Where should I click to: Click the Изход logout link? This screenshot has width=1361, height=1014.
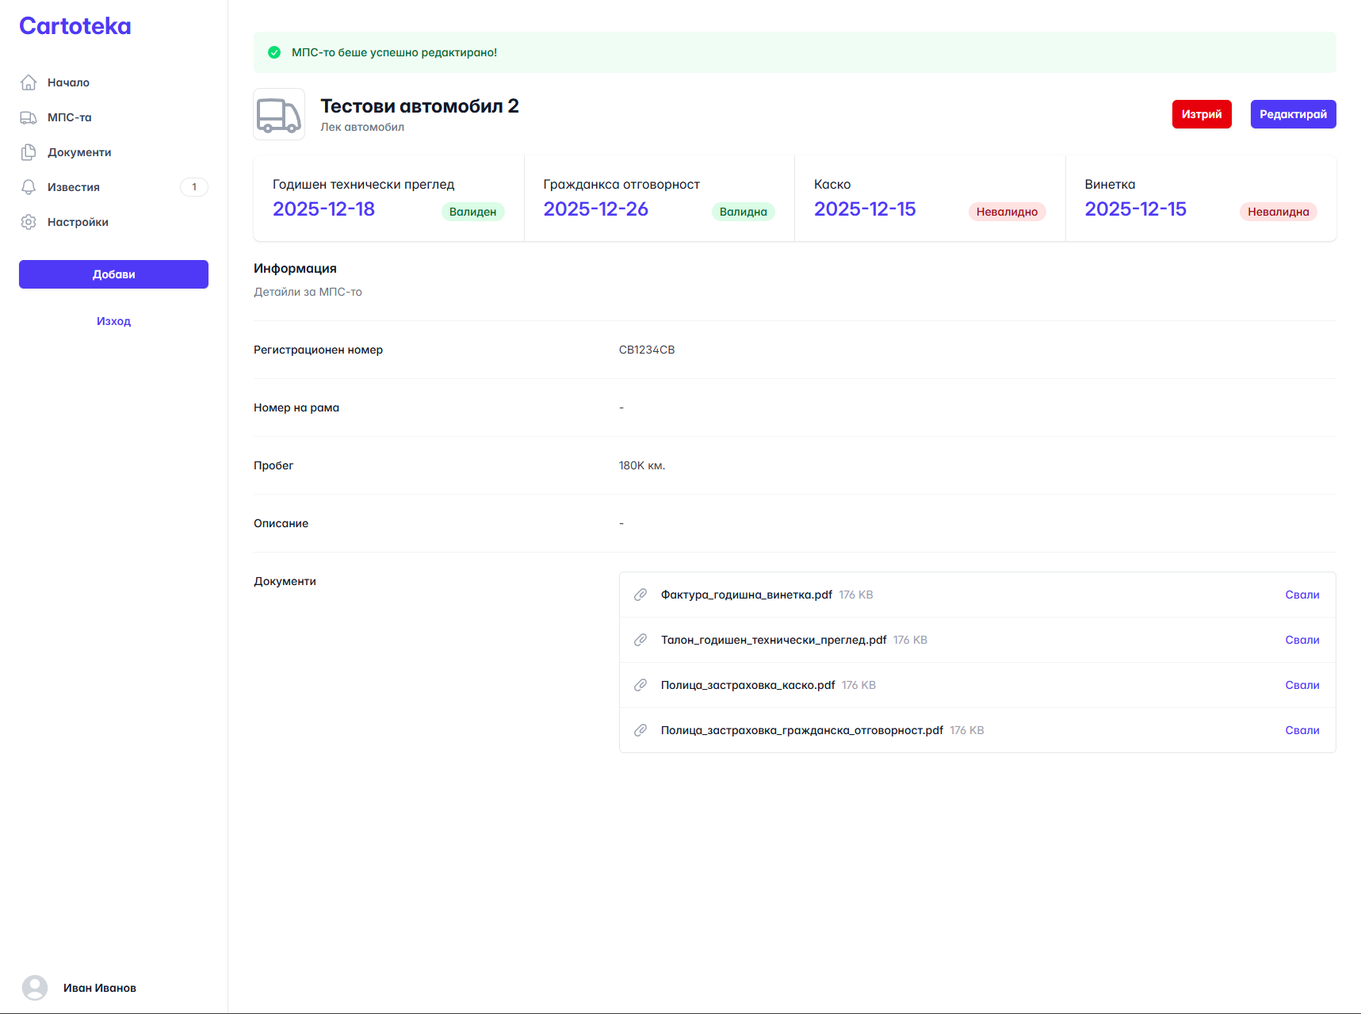coord(113,321)
